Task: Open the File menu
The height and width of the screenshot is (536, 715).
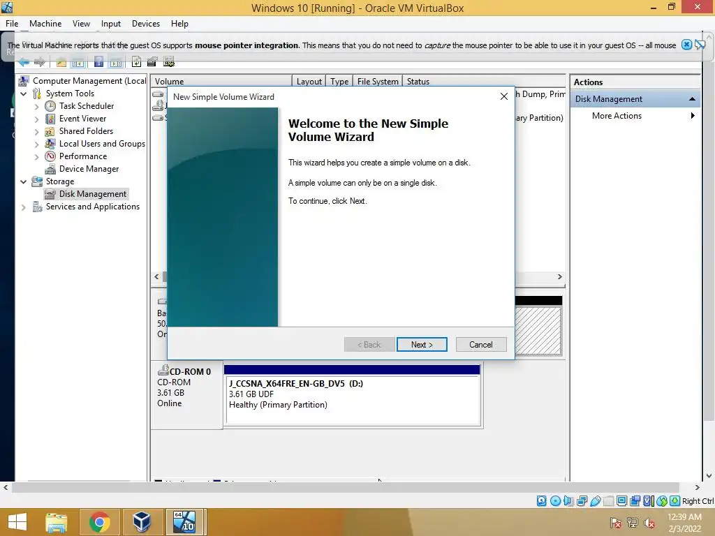Action: point(12,24)
